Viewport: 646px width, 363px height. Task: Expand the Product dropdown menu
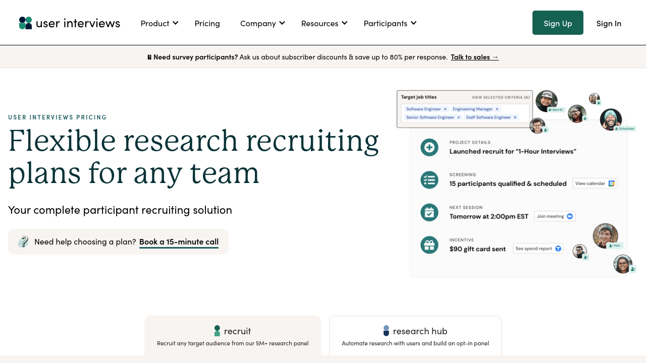click(x=159, y=23)
